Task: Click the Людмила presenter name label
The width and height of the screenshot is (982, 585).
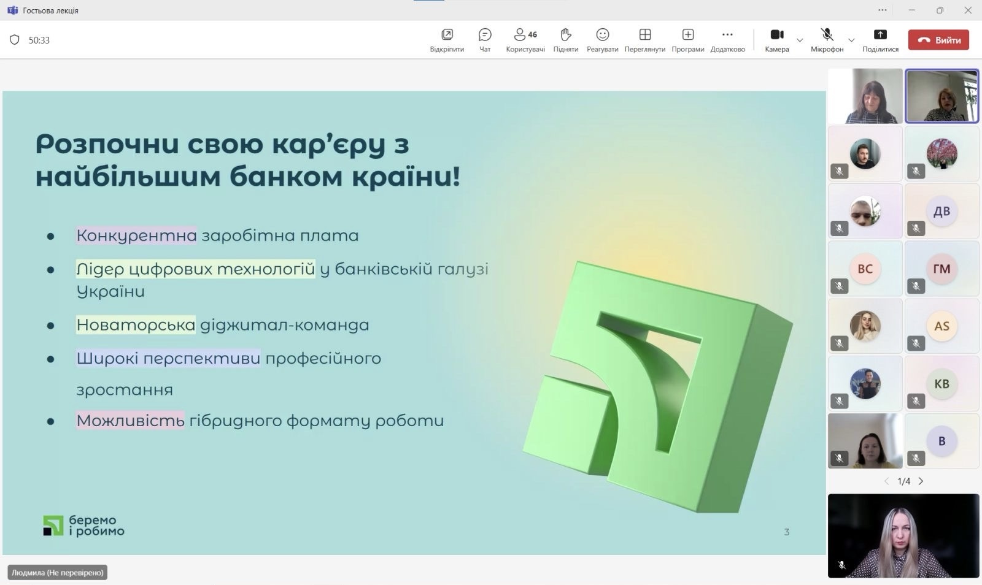Action: pos(58,572)
